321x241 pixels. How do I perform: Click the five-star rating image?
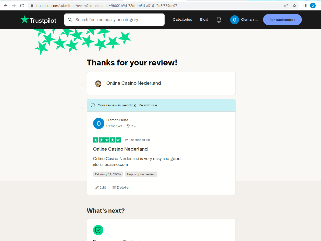coord(107,140)
